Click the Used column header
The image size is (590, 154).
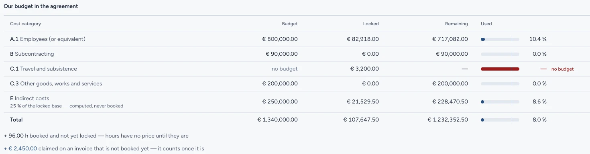[x=486, y=24]
